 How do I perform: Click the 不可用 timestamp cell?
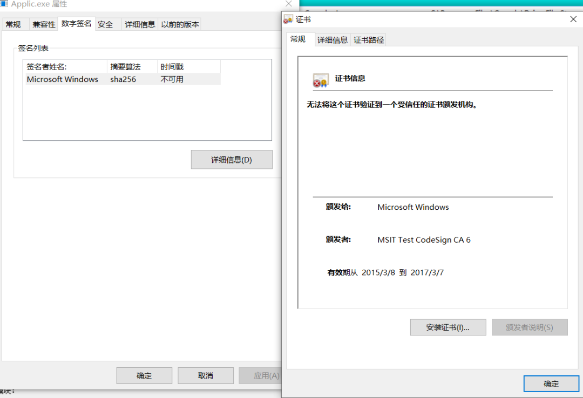[172, 79]
